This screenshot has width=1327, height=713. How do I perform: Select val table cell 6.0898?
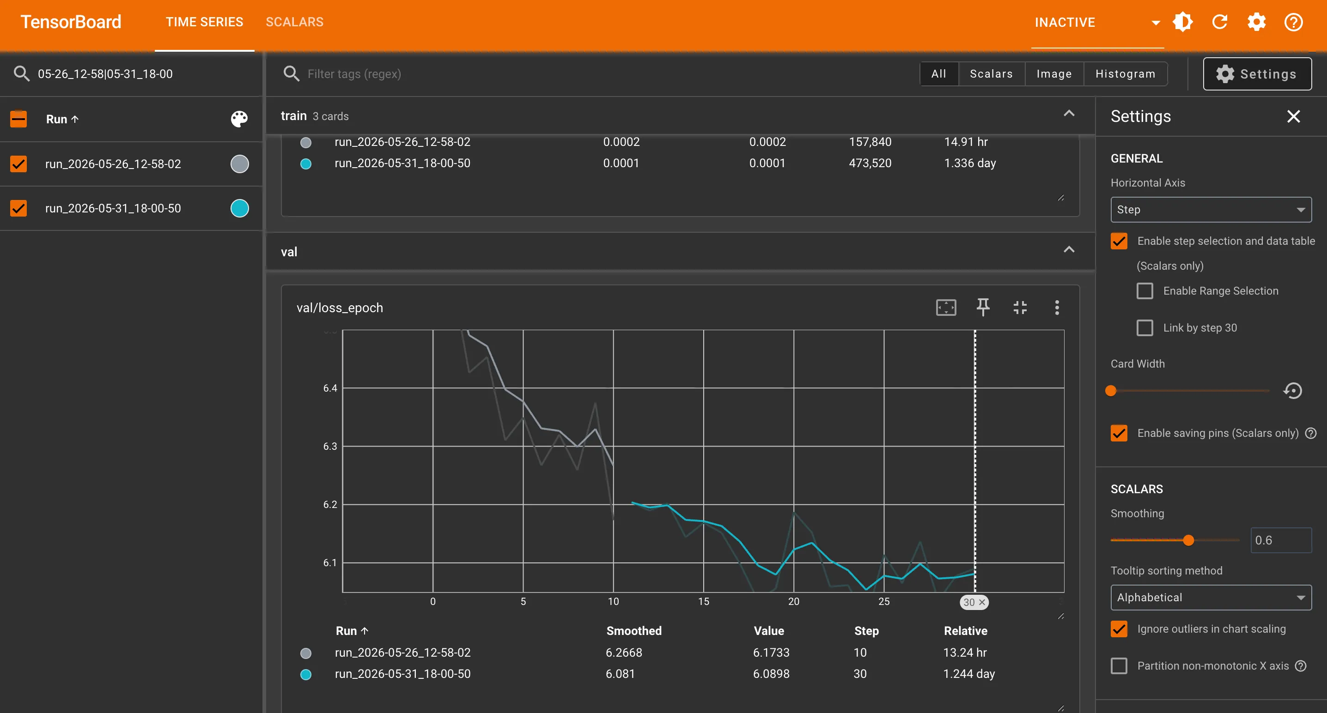(x=771, y=674)
